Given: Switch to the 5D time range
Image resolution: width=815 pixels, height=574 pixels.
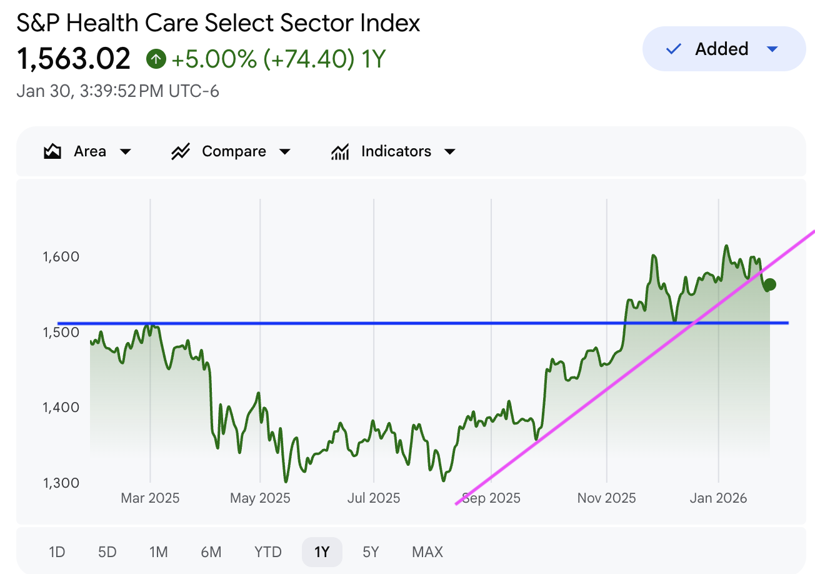Looking at the screenshot, I should 107,552.
